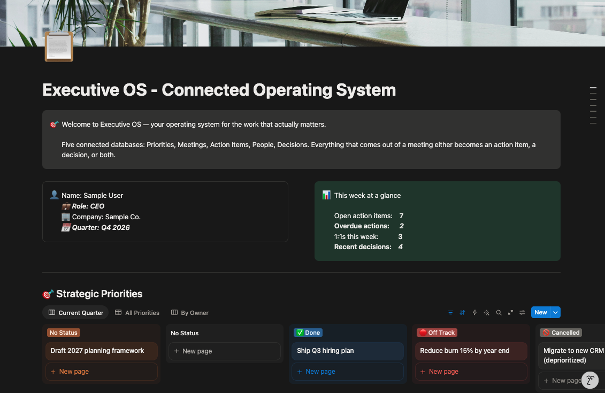
Task: Add New page under orange No Status column
Action: (x=102, y=372)
